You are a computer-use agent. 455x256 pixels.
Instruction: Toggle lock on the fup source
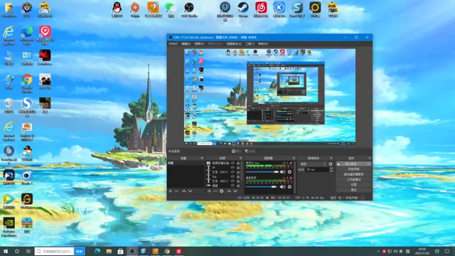(x=238, y=176)
